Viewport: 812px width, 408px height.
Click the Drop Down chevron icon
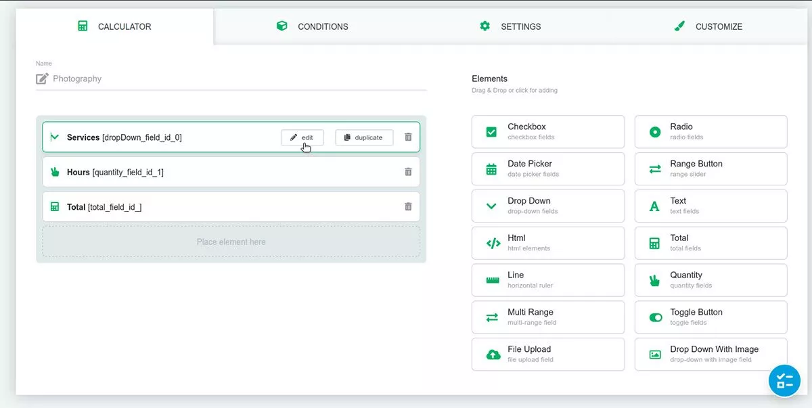492,206
